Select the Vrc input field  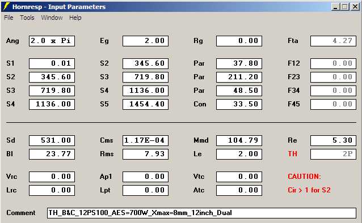click(52, 177)
